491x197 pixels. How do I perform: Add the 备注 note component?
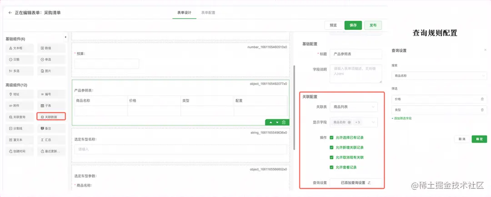[51, 128]
